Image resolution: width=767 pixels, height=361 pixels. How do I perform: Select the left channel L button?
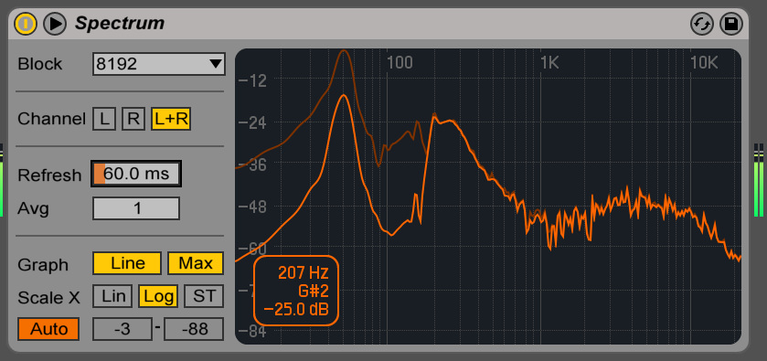(x=104, y=119)
